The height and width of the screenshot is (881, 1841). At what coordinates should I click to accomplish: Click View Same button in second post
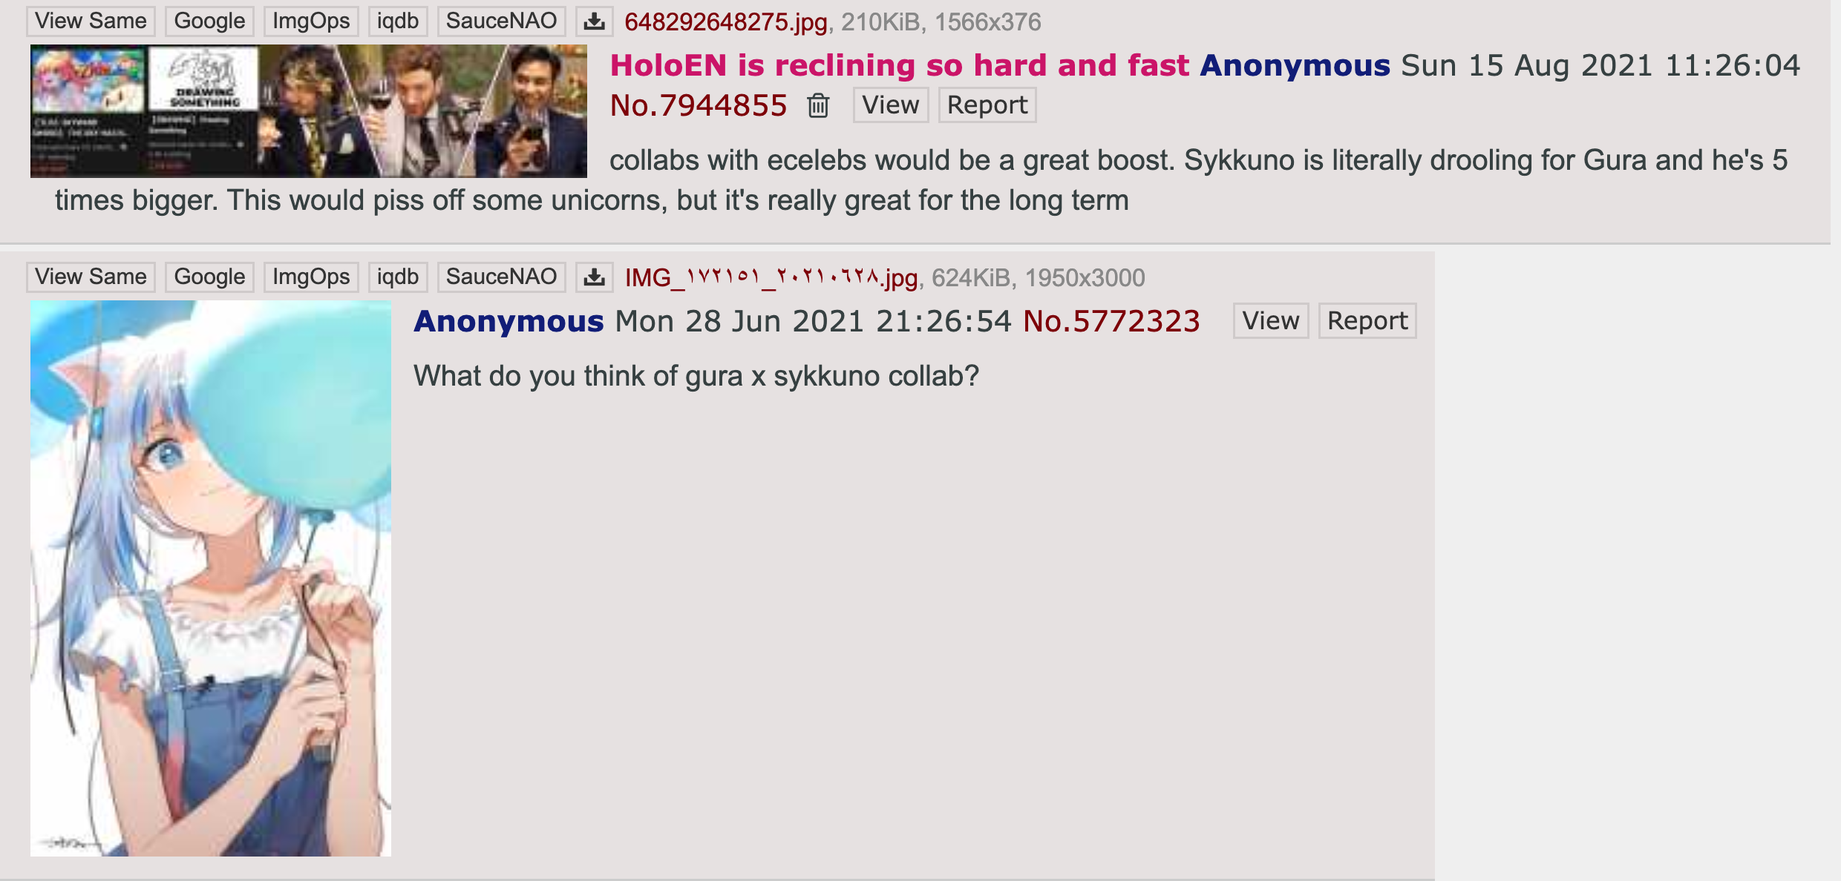coord(91,277)
